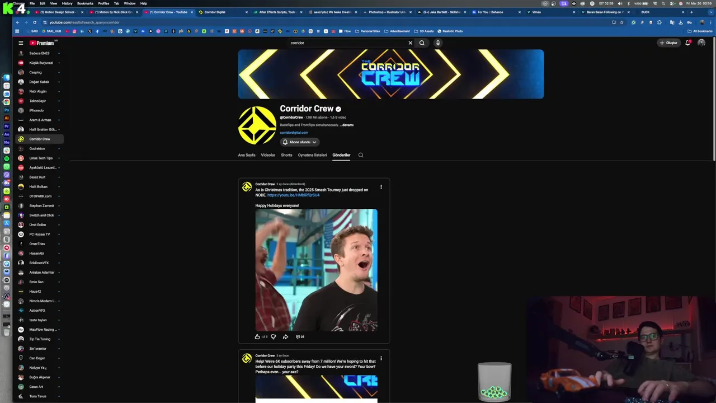Open PC Hocası TV subscription
716x403 pixels.
coord(39,234)
